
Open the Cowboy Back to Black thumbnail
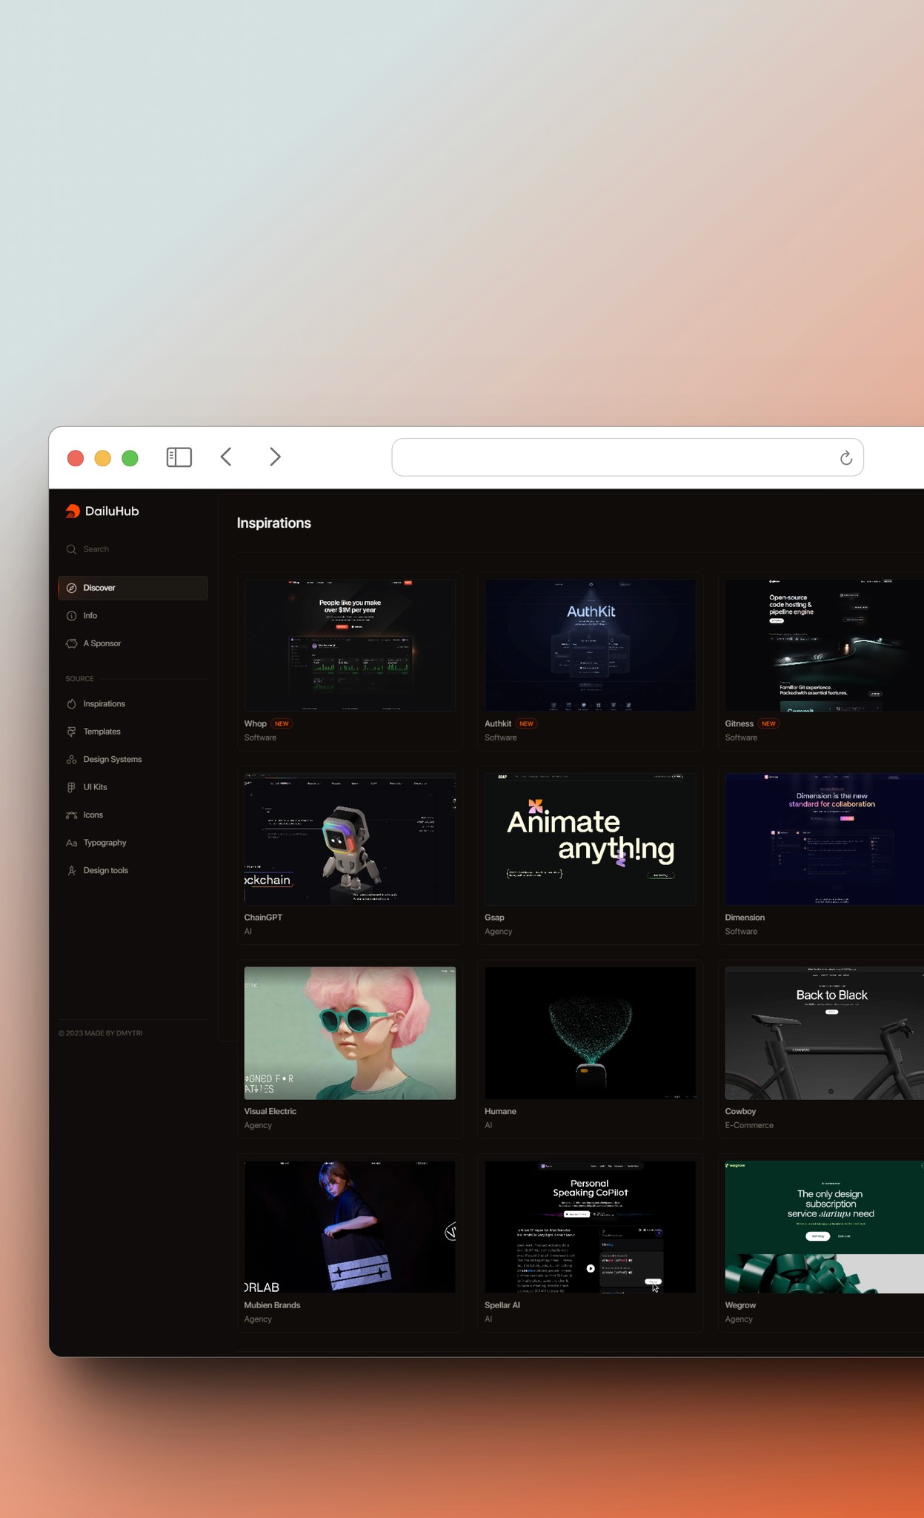point(824,1033)
